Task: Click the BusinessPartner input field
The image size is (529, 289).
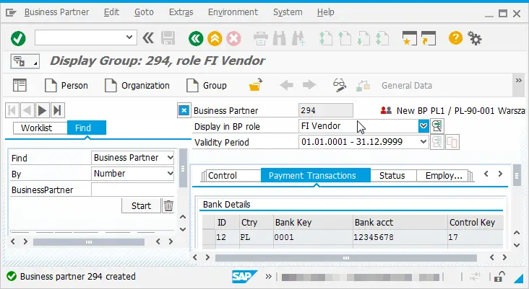Action: (133, 190)
